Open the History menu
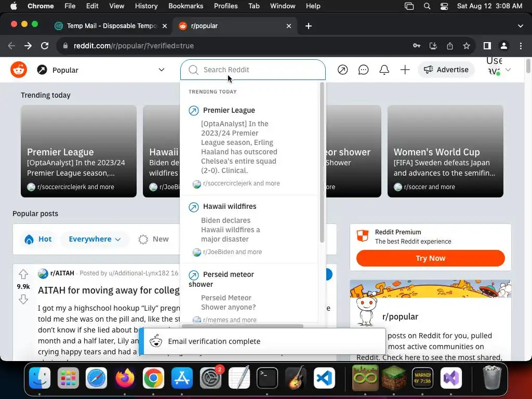532x399 pixels. pos(146,6)
